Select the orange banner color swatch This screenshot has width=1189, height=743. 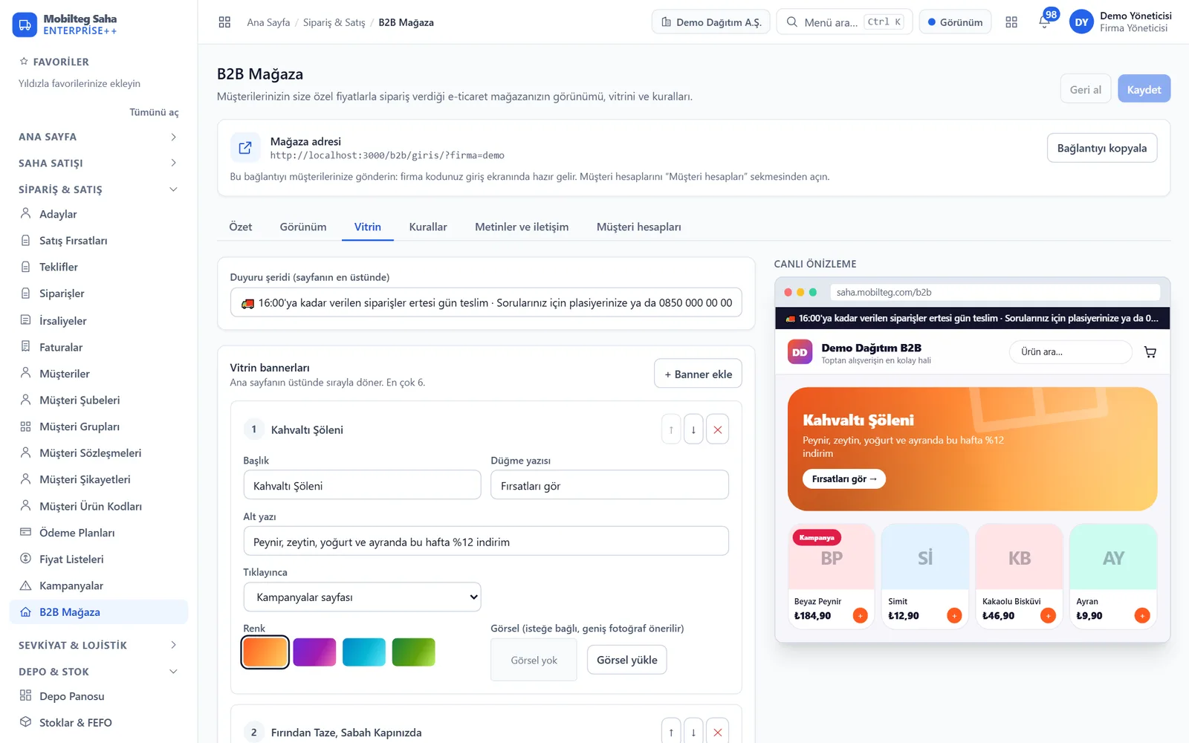pos(265,652)
